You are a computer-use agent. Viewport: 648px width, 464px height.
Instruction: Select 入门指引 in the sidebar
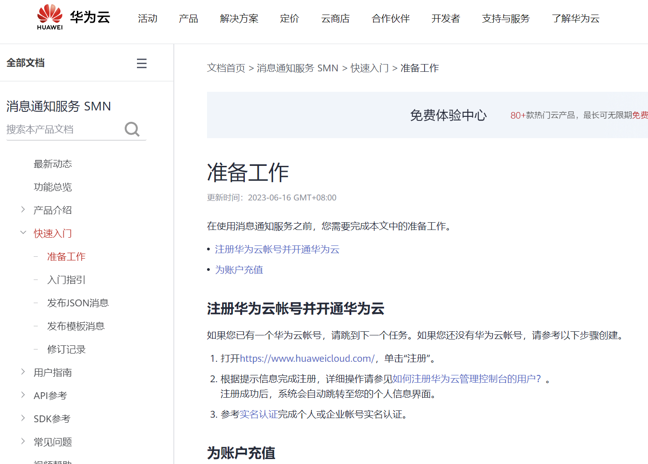[x=66, y=279]
